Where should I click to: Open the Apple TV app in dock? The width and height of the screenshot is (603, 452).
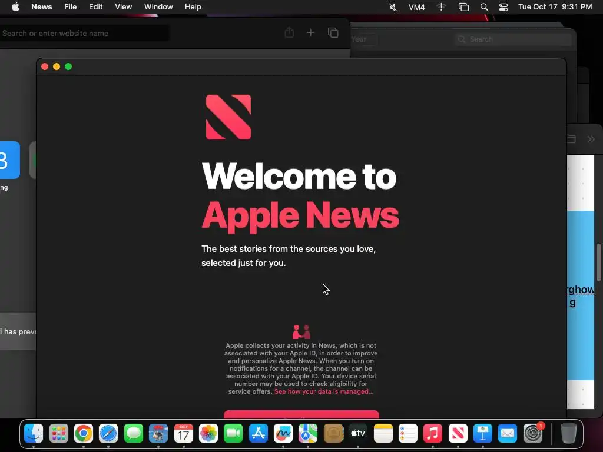pos(358,434)
